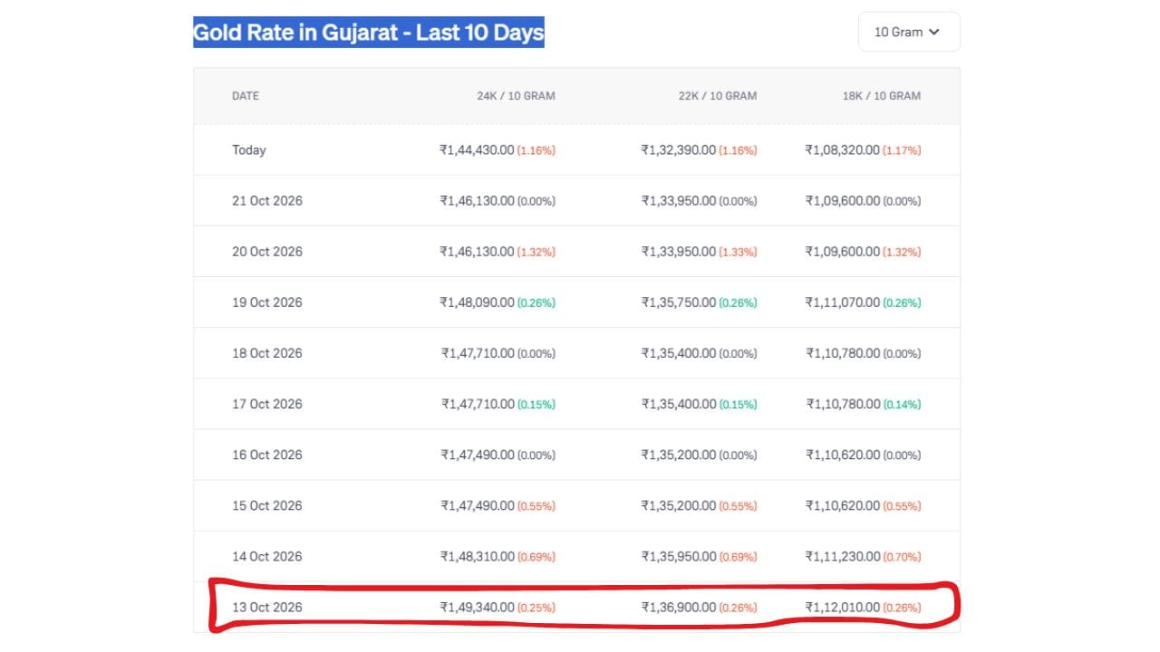Click the 18K price for 18 Oct 2026
1160x652 pixels.
843,353
